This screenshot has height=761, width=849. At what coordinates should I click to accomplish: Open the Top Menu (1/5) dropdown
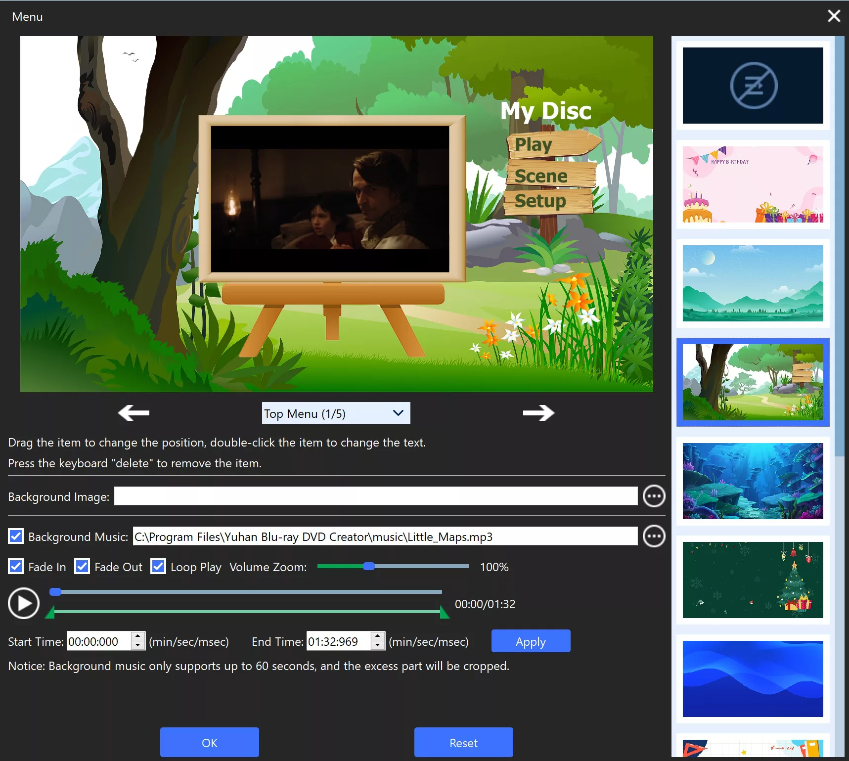point(336,413)
